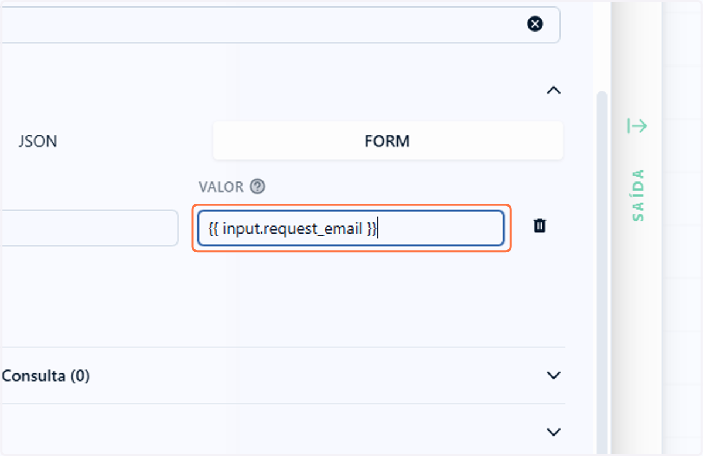Open the help tooltip next to VALOR

coord(257,187)
